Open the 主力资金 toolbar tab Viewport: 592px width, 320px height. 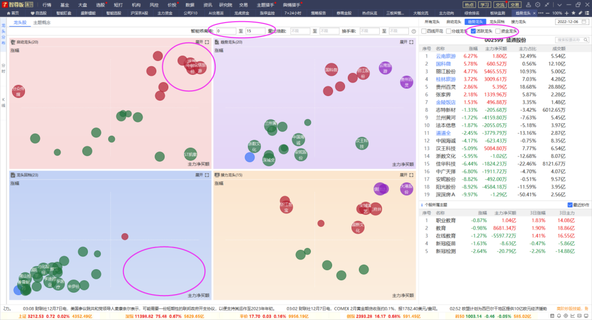point(165,13)
